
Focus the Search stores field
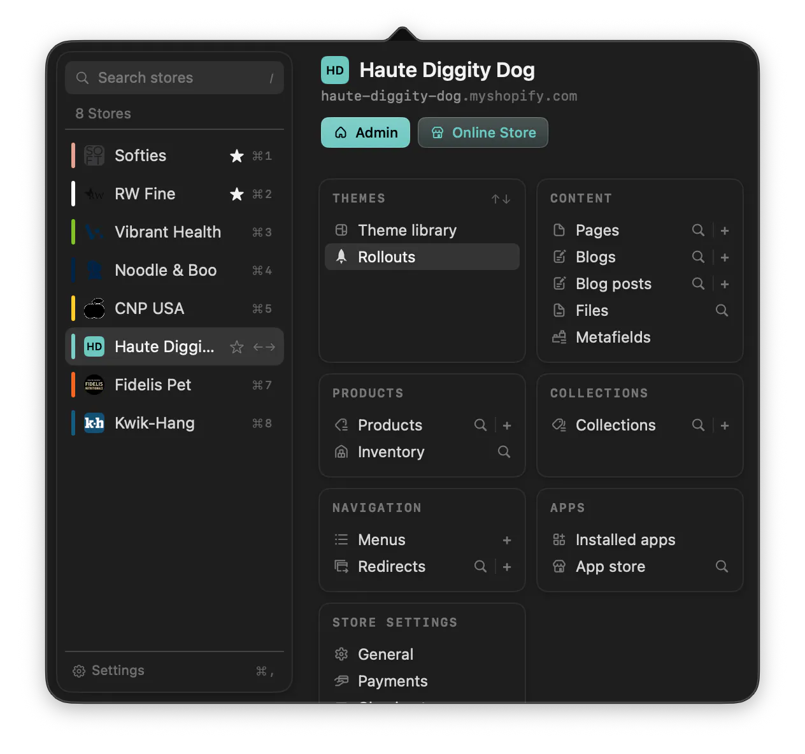click(175, 78)
